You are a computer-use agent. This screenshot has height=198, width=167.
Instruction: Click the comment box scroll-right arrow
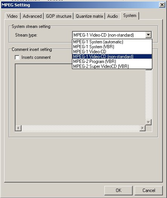[142, 128]
